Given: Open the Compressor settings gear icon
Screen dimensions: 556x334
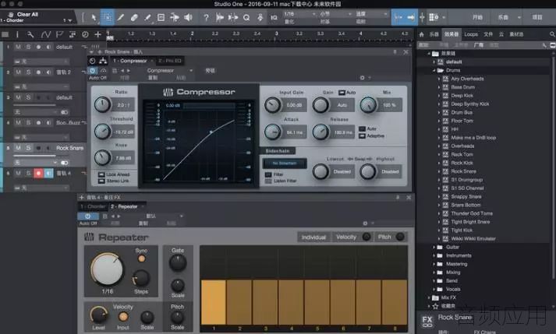Looking at the screenshot, I should click(362, 78).
